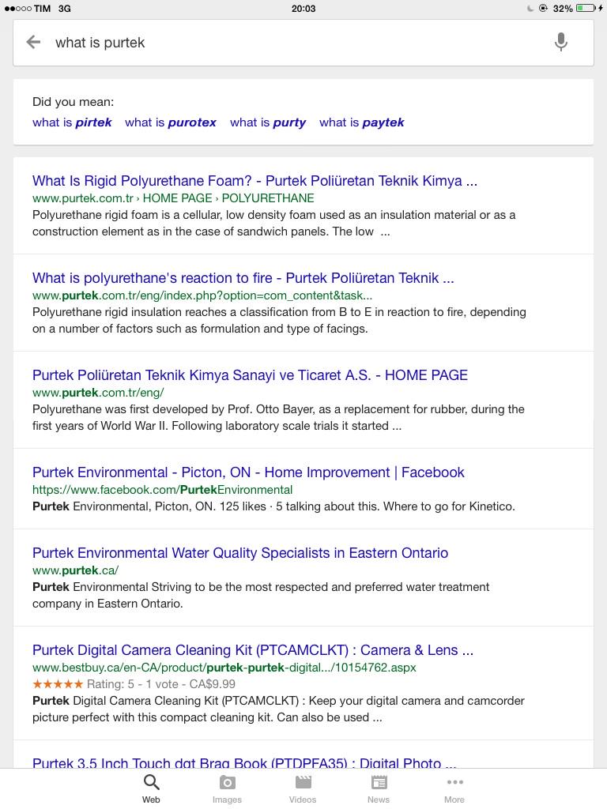
Task: Open 'What is polyurethane's reaction to fire' result
Action: click(243, 278)
